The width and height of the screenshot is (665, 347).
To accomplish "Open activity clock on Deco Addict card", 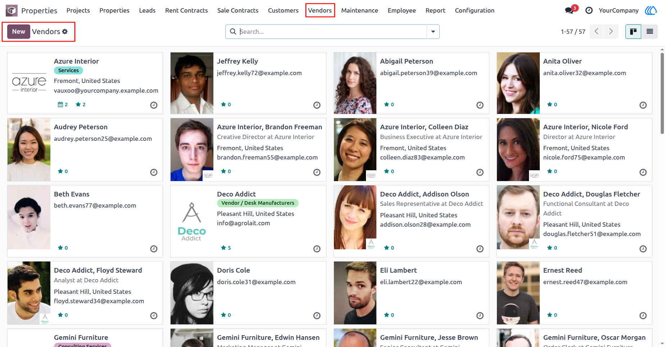I will (317, 249).
